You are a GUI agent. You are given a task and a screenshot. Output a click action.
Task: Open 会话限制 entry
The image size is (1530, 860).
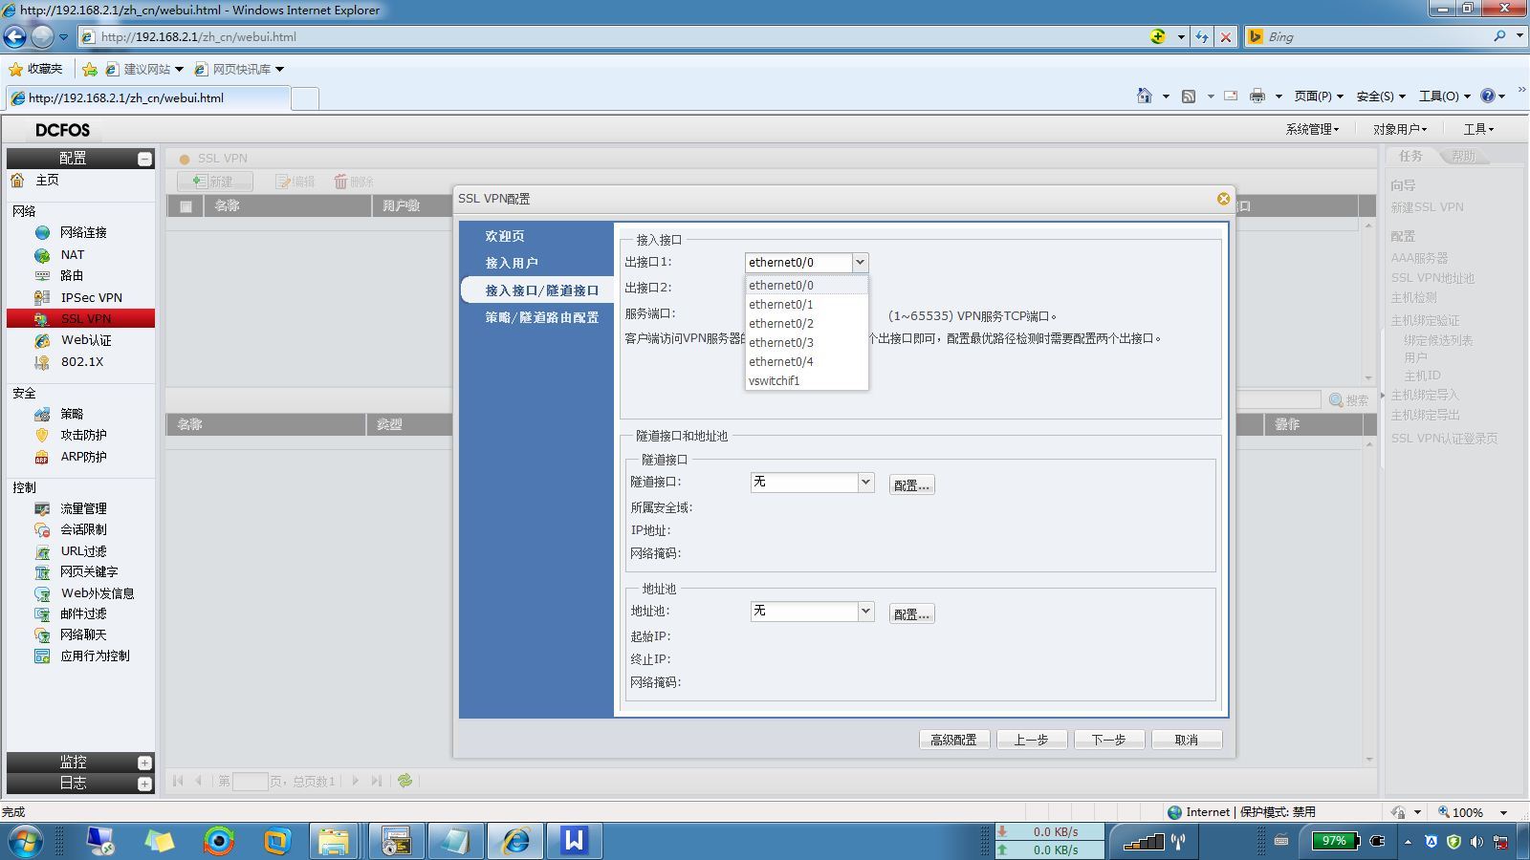pos(83,529)
